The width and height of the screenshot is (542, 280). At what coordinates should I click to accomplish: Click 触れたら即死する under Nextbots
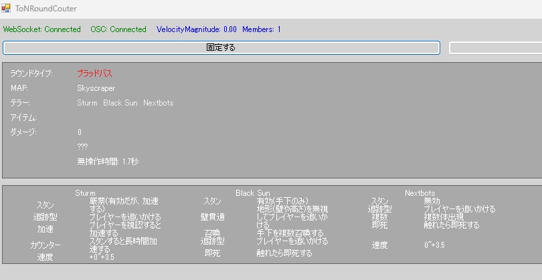point(452,225)
